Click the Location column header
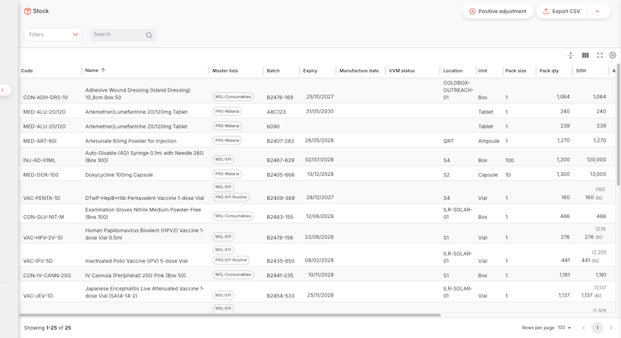 pos(452,71)
